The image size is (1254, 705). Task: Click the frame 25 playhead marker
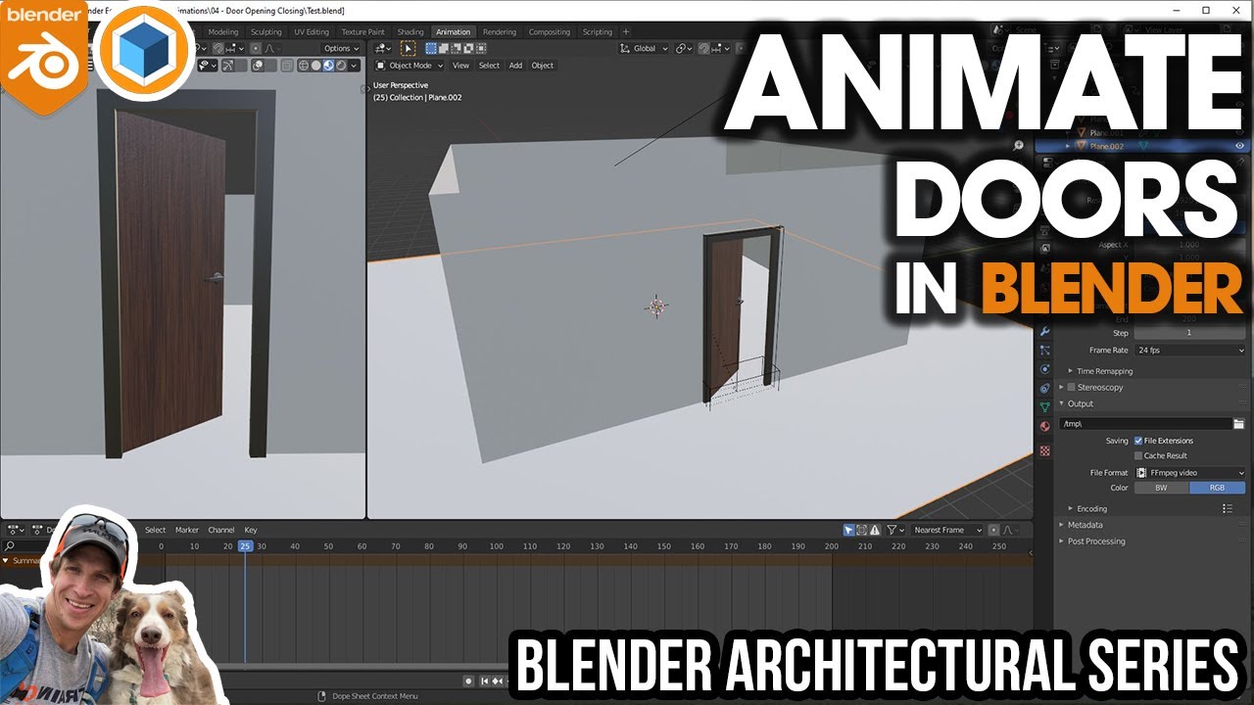point(245,546)
